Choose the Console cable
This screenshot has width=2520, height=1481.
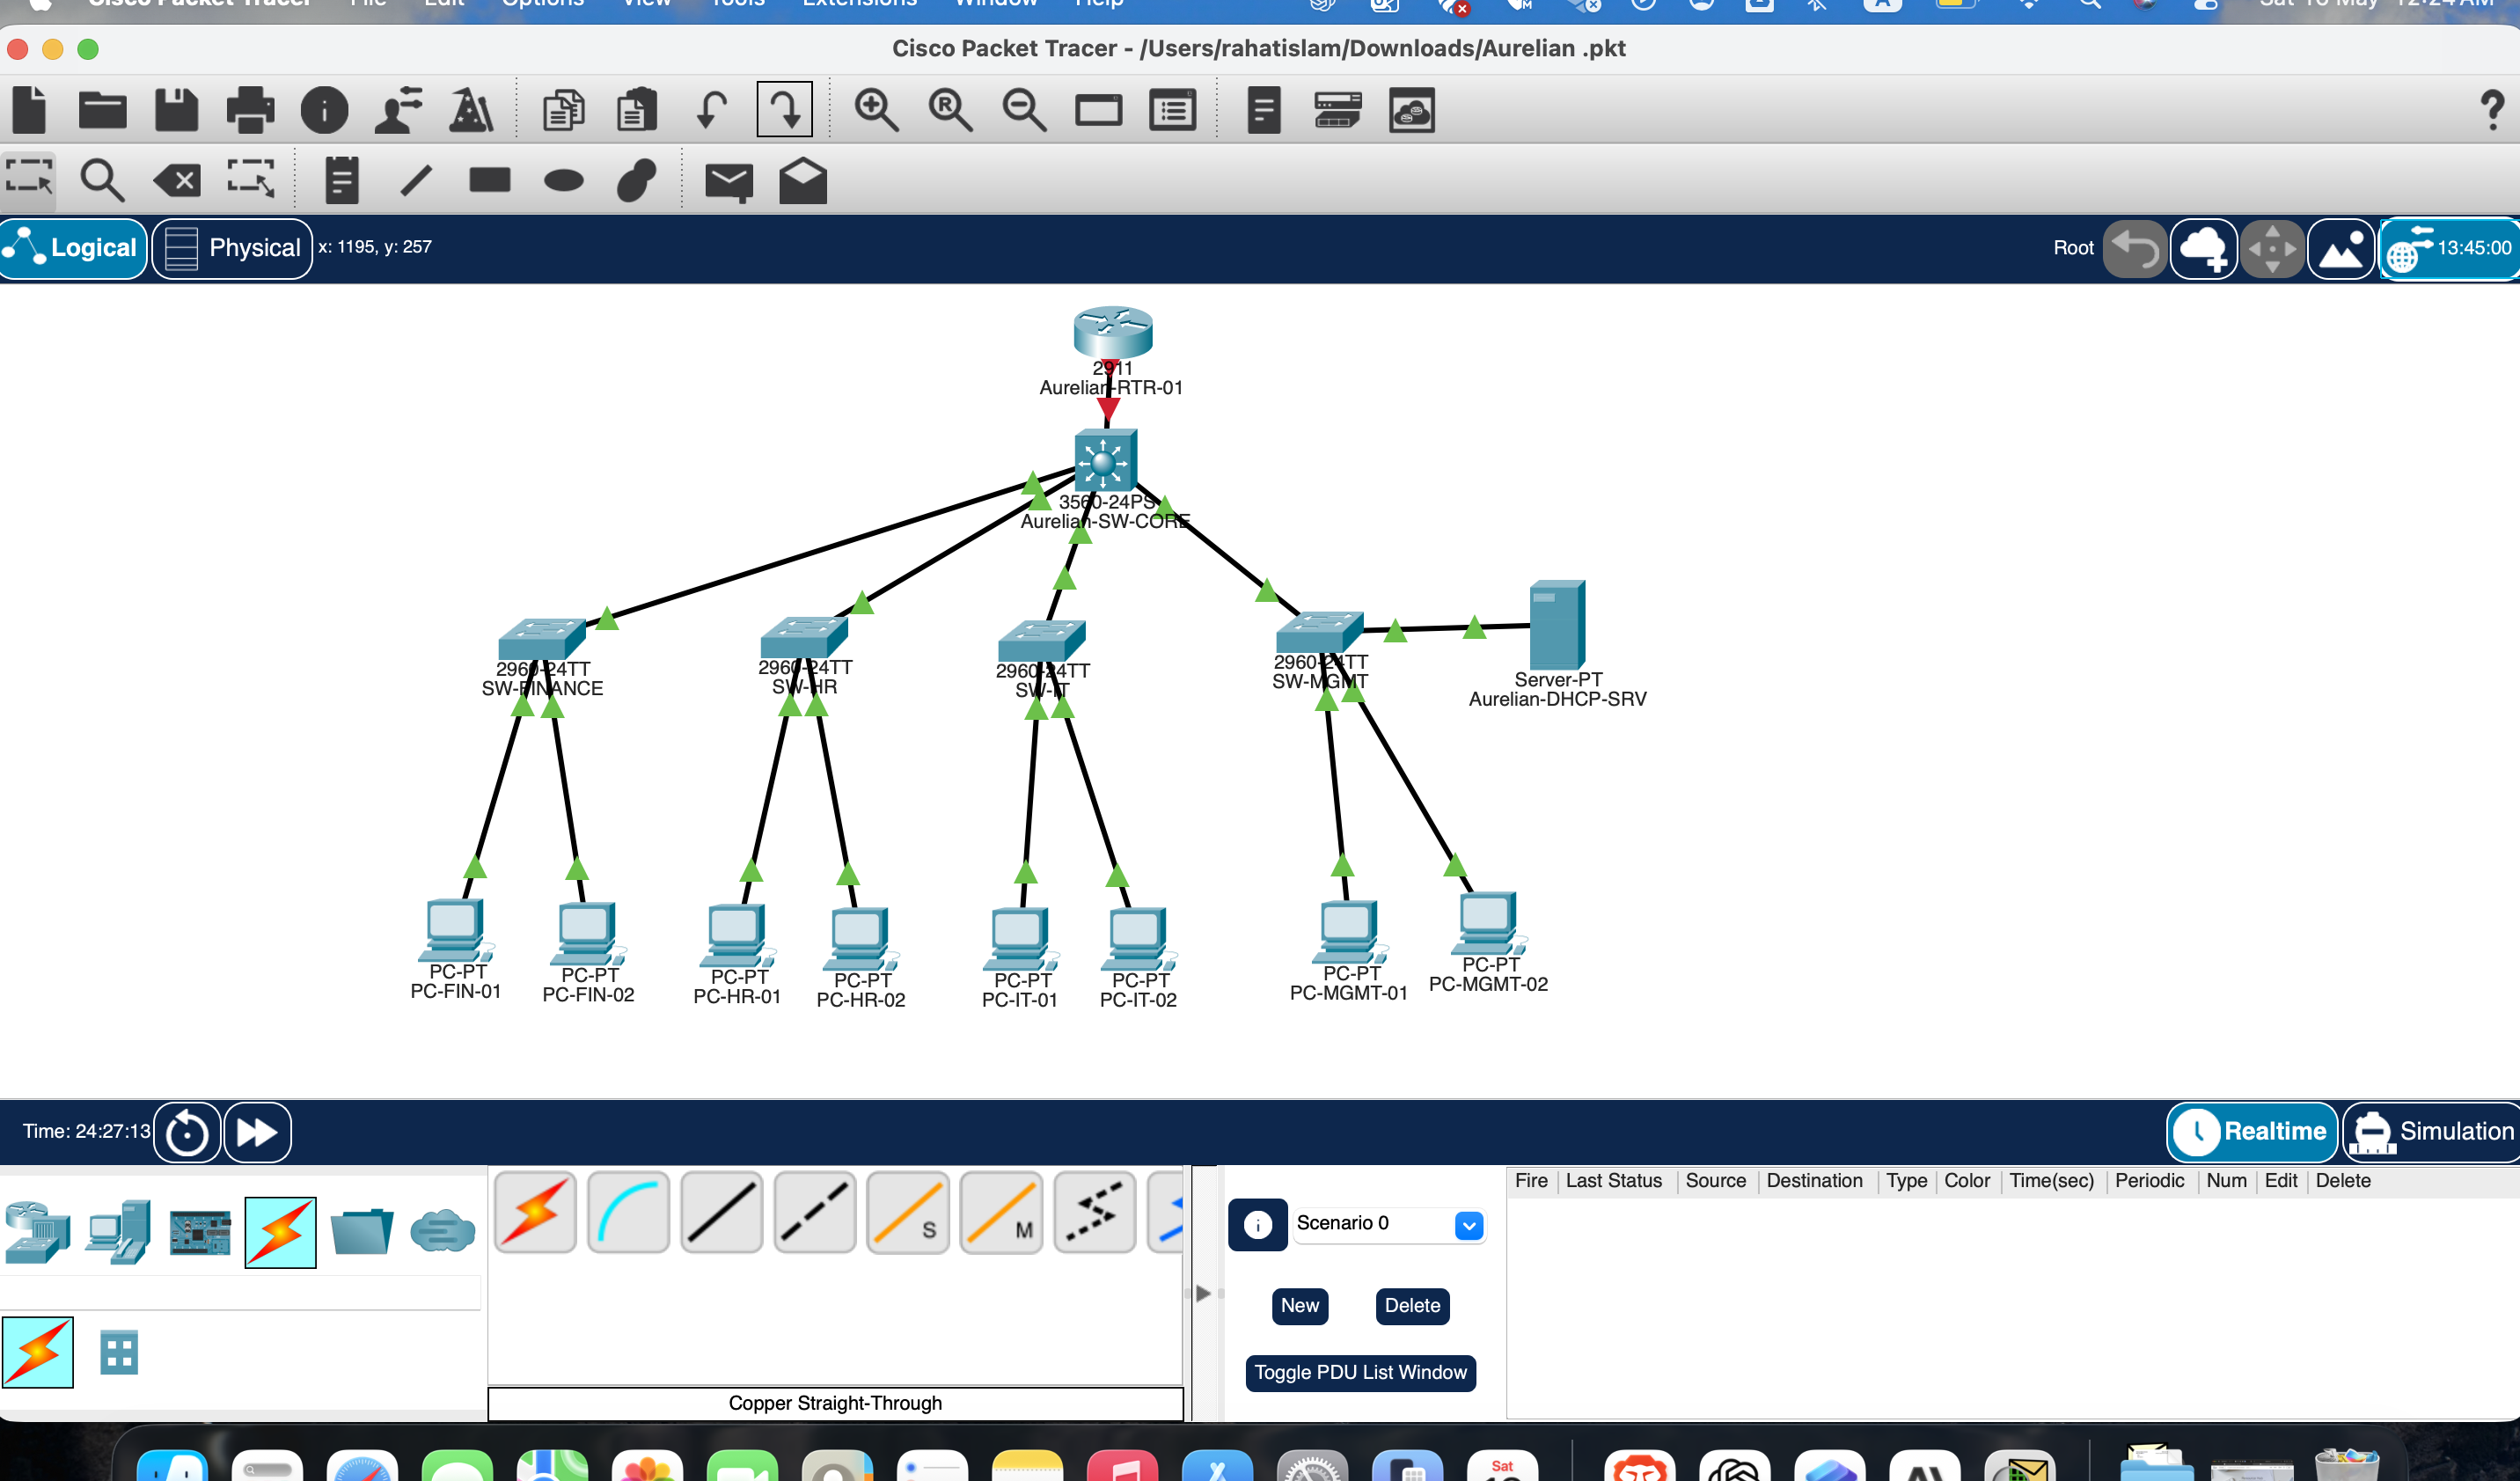(628, 1212)
